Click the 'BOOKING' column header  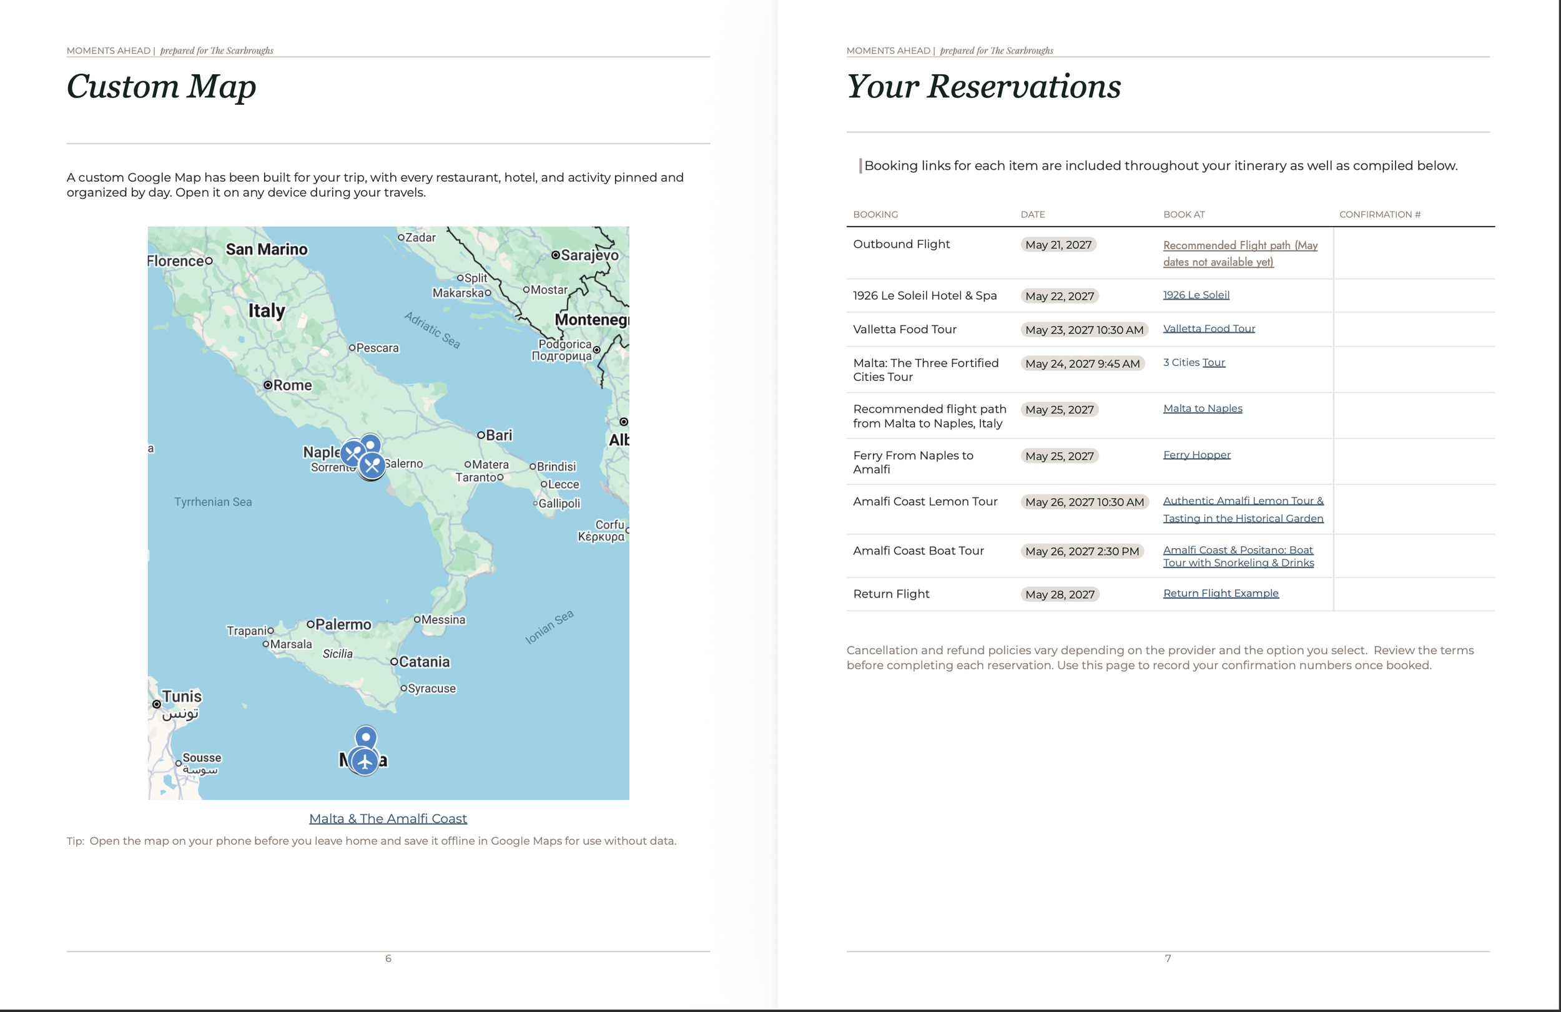pos(875,215)
